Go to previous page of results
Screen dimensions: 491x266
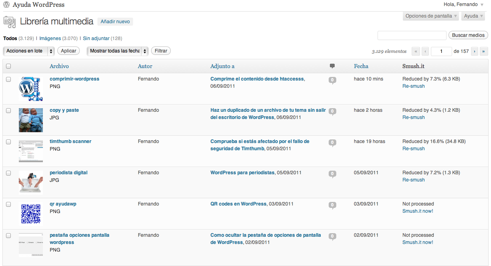click(425, 51)
